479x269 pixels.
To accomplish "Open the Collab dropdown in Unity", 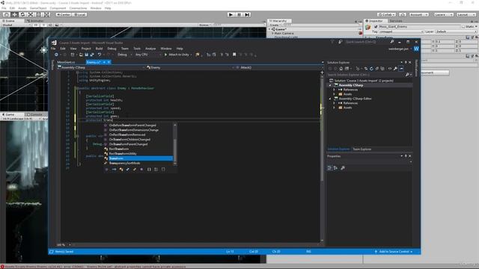I will pyautogui.click(x=386, y=14).
